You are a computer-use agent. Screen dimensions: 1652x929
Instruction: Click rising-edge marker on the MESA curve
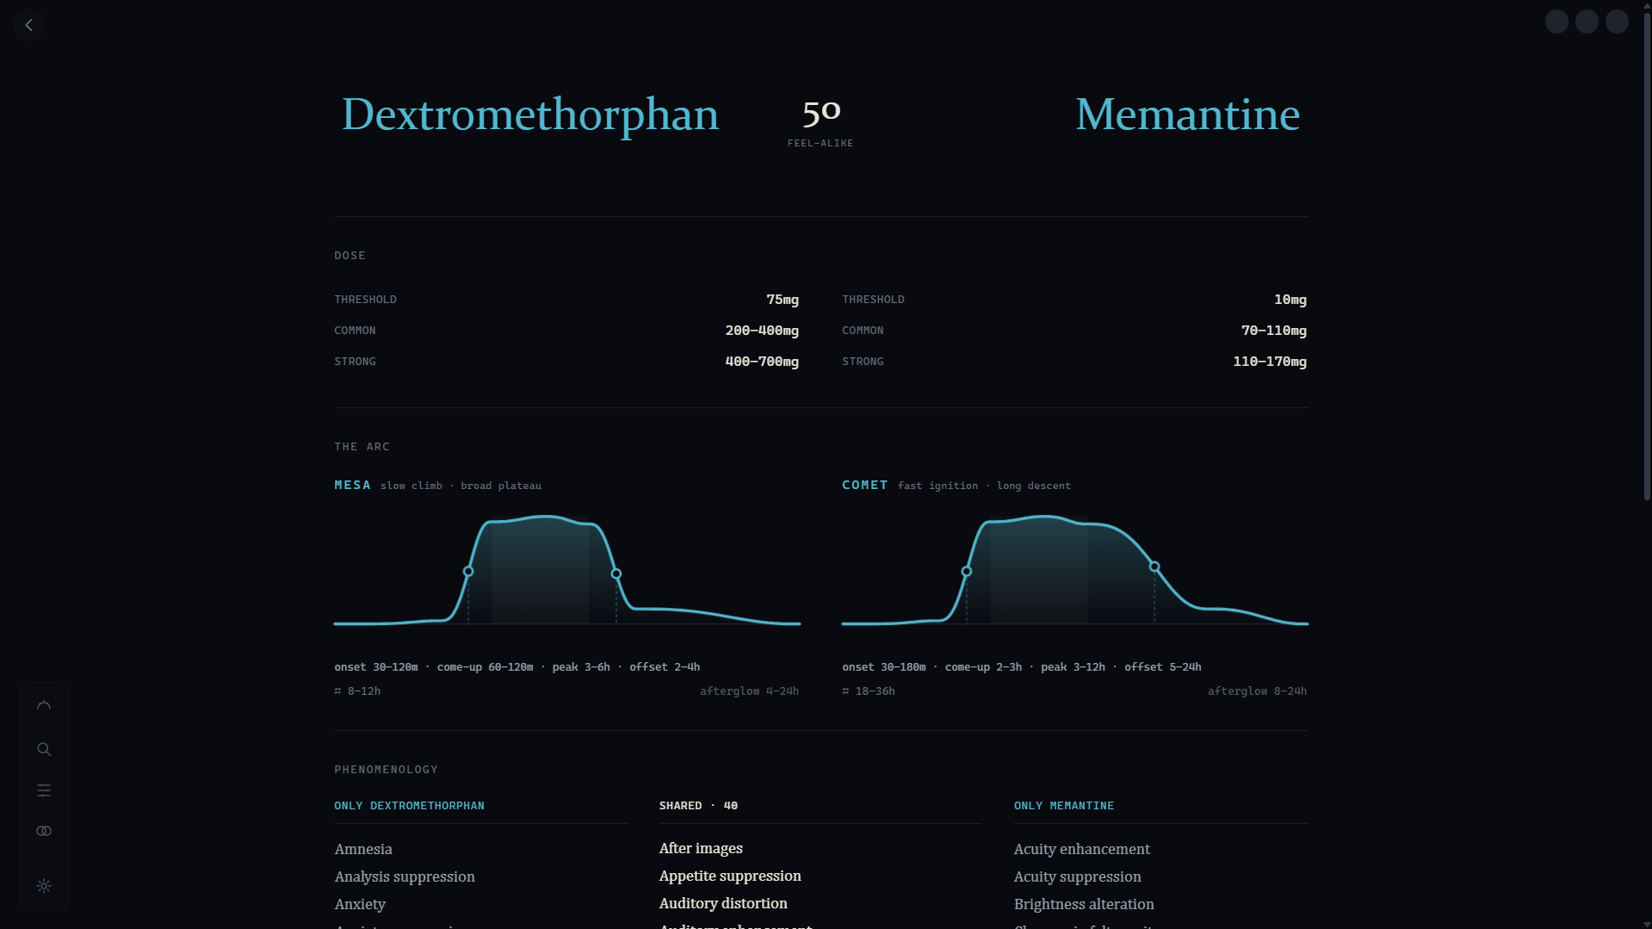click(468, 572)
